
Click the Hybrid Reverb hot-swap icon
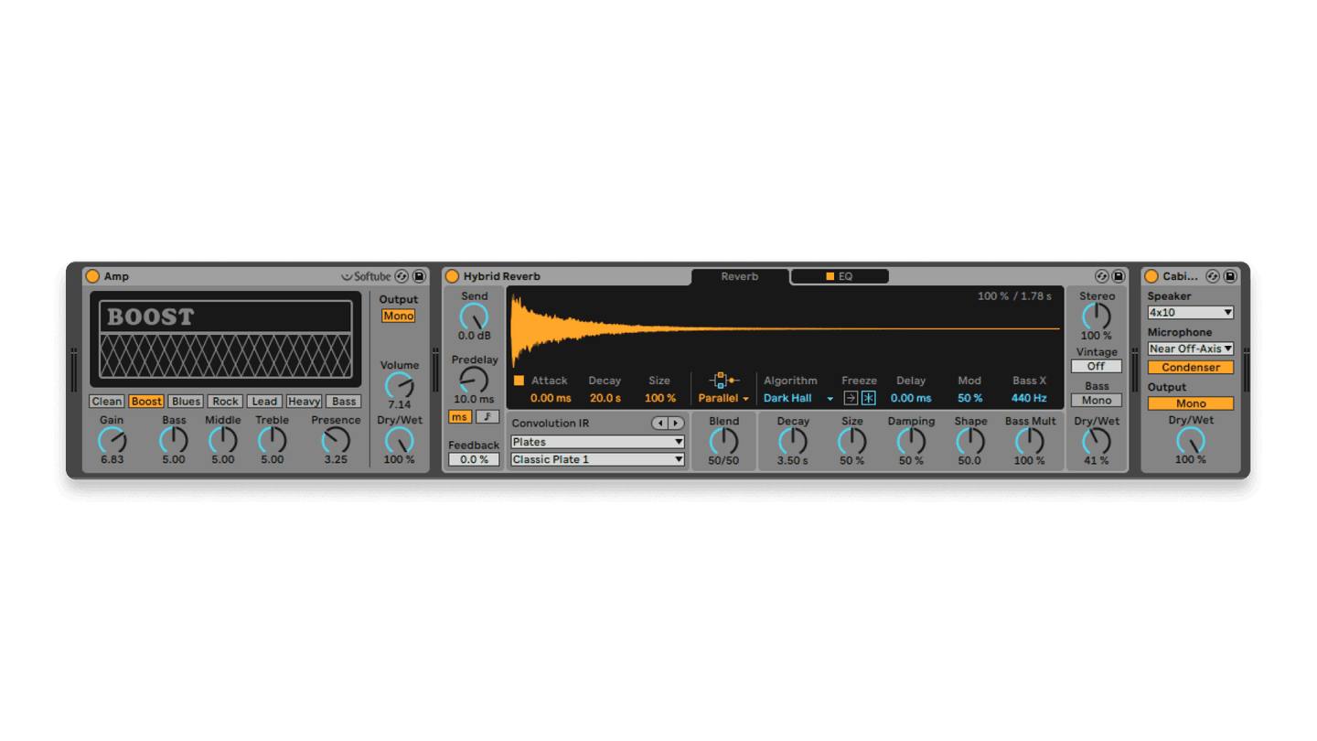[x=1102, y=275]
